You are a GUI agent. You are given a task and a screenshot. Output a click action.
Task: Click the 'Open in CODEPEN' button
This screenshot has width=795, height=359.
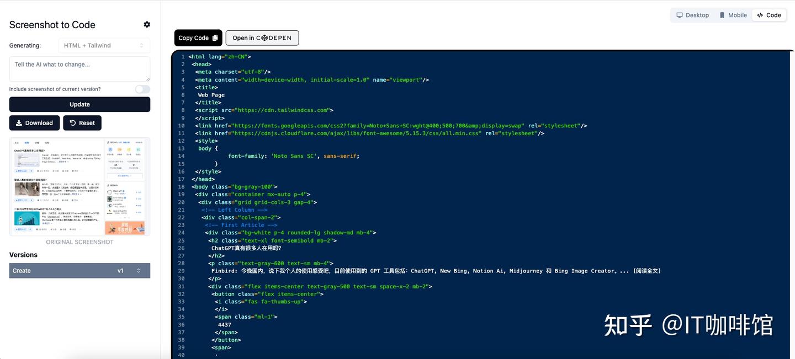coord(262,37)
